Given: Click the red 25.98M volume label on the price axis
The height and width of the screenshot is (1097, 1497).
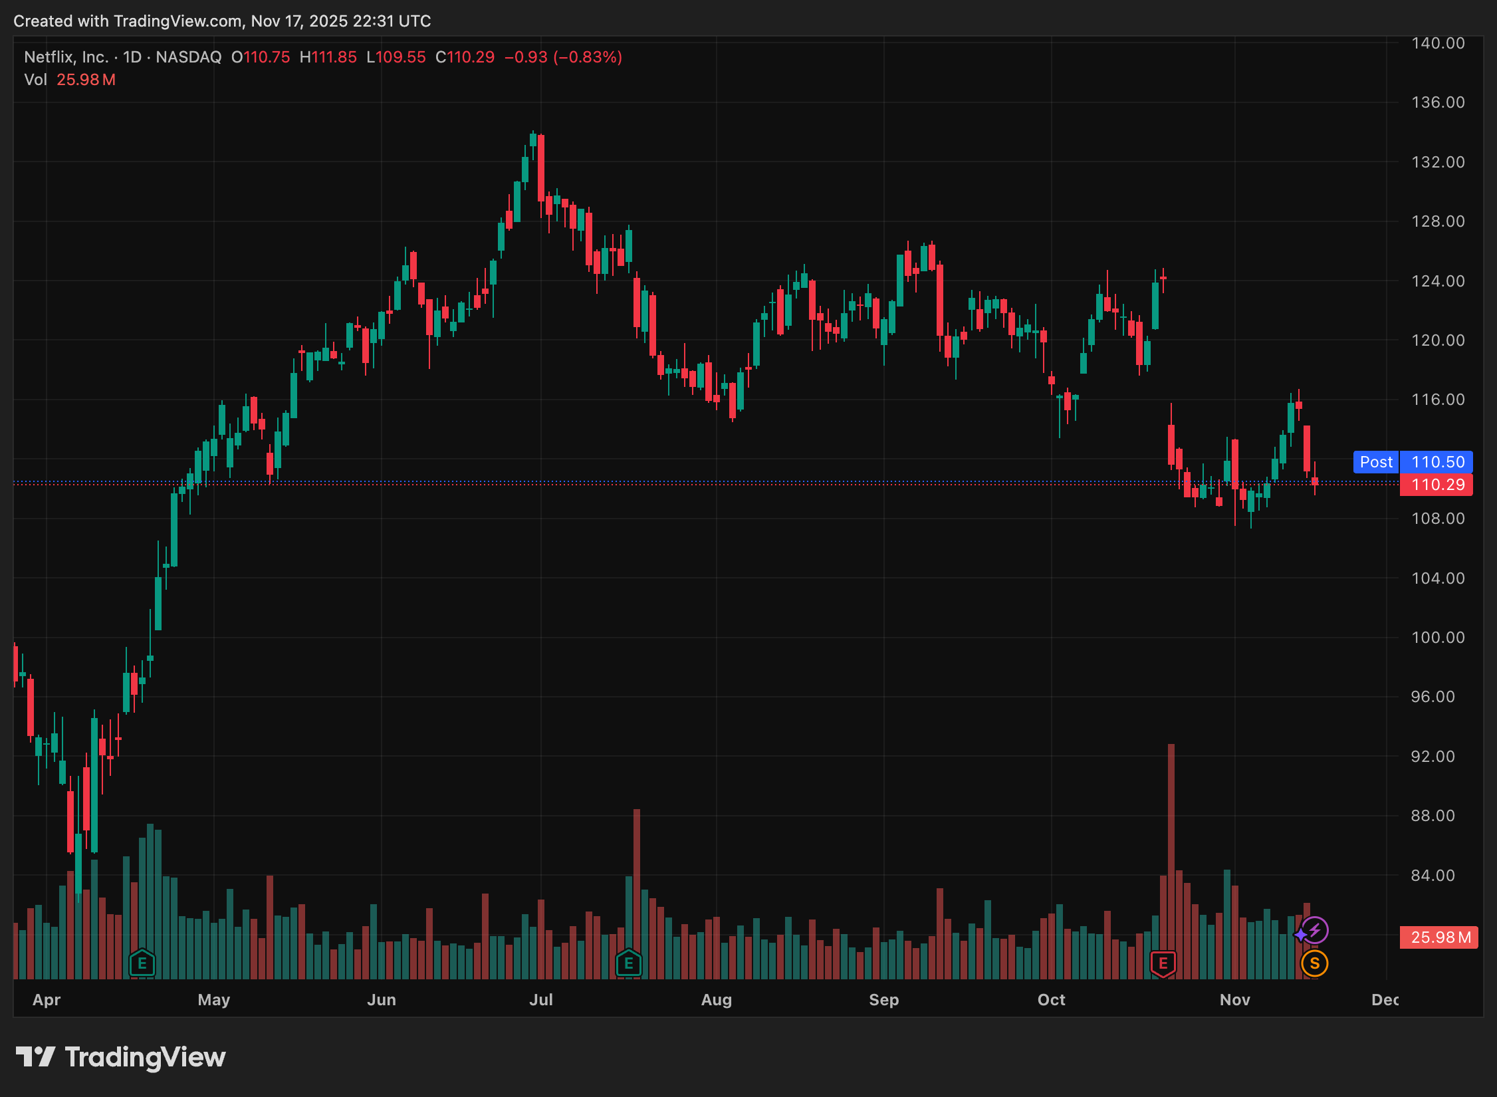Looking at the screenshot, I should tap(1438, 937).
